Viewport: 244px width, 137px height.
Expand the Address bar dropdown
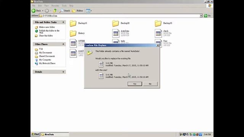pyautogui.click(x=201, y=16)
